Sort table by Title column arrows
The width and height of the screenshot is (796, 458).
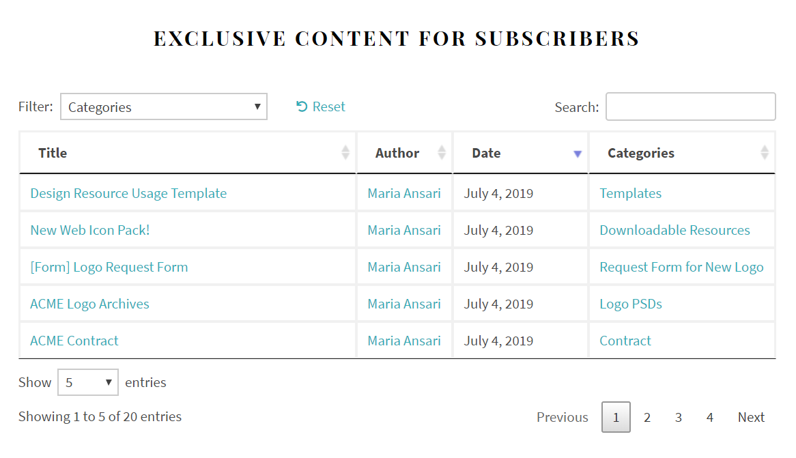pyautogui.click(x=345, y=153)
